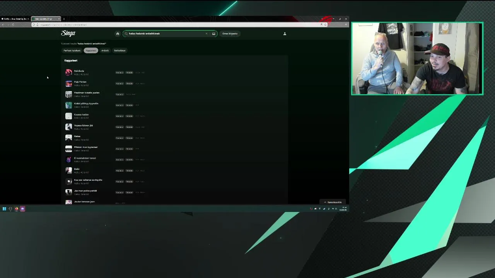Viewport: 495px width, 278px height.
Task: Go to Singa home via house icon
Action: point(118,34)
